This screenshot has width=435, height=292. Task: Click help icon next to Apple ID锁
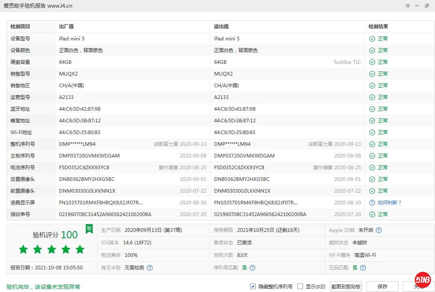[x=379, y=230]
